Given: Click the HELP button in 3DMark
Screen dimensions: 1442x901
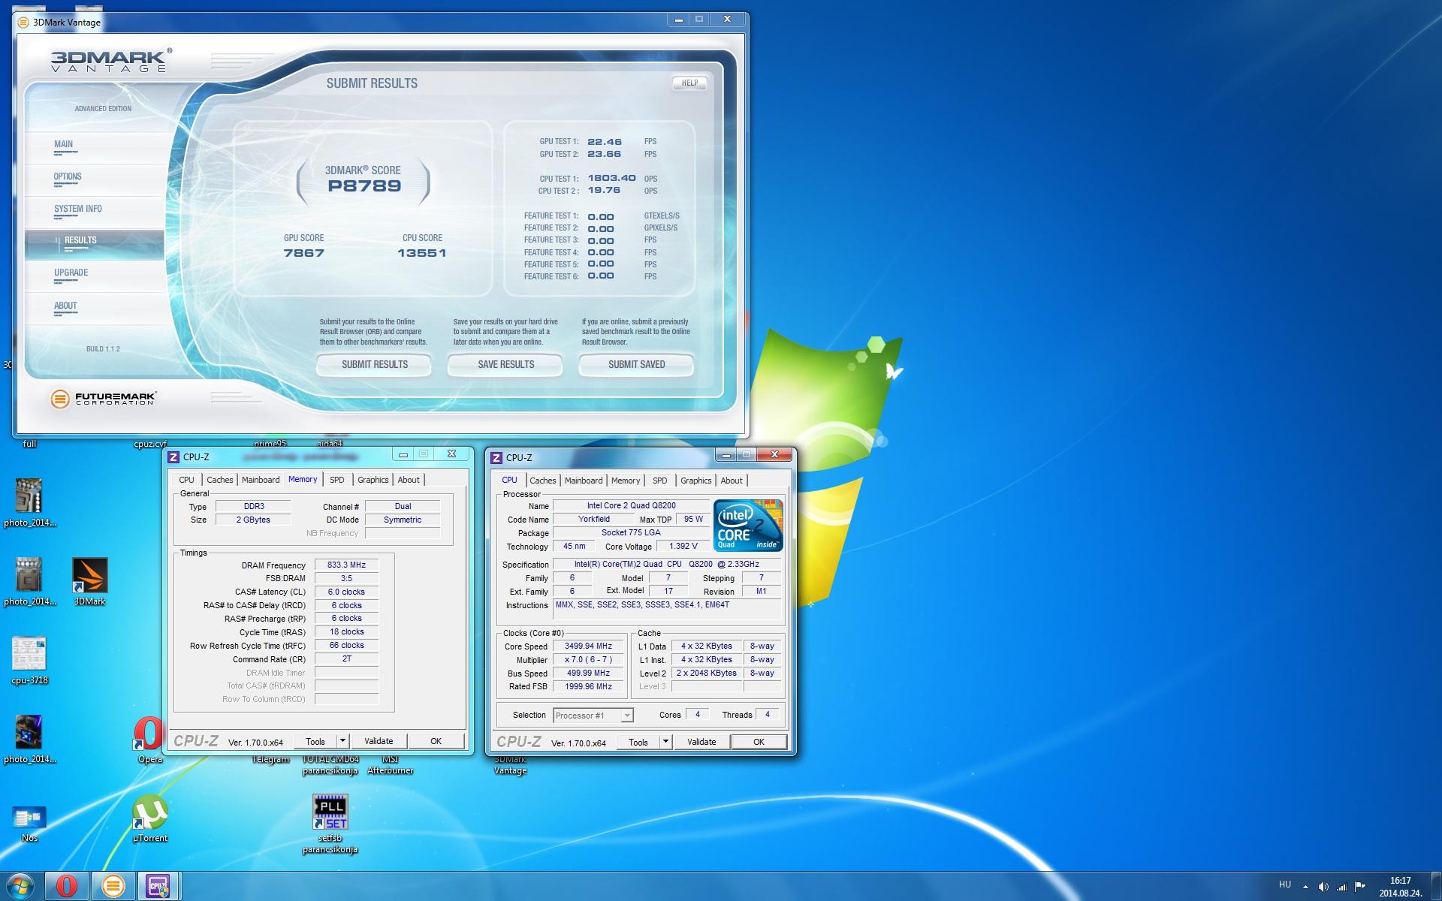Looking at the screenshot, I should pyautogui.click(x=689, y=83).
